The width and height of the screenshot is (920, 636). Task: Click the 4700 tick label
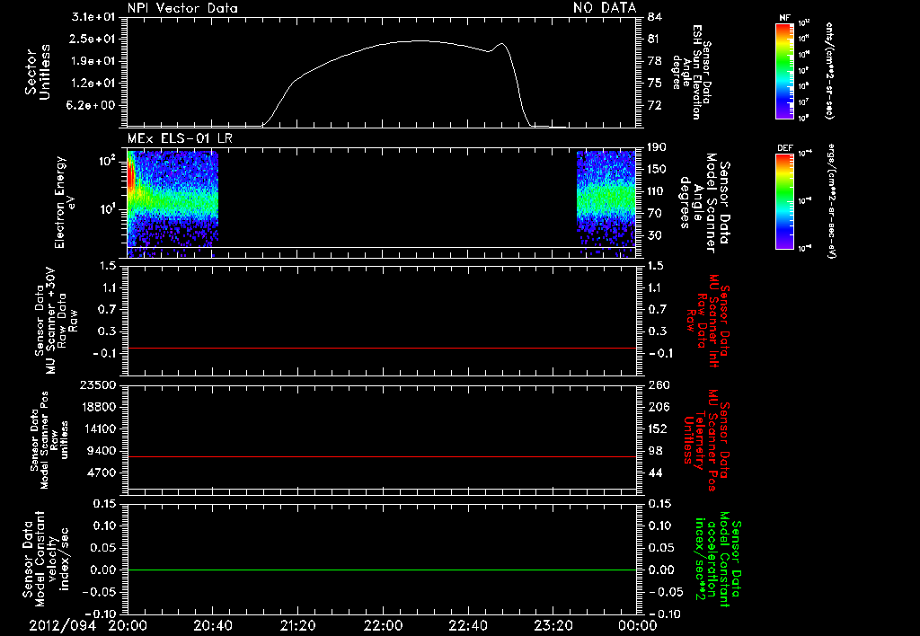click(102, 473)
